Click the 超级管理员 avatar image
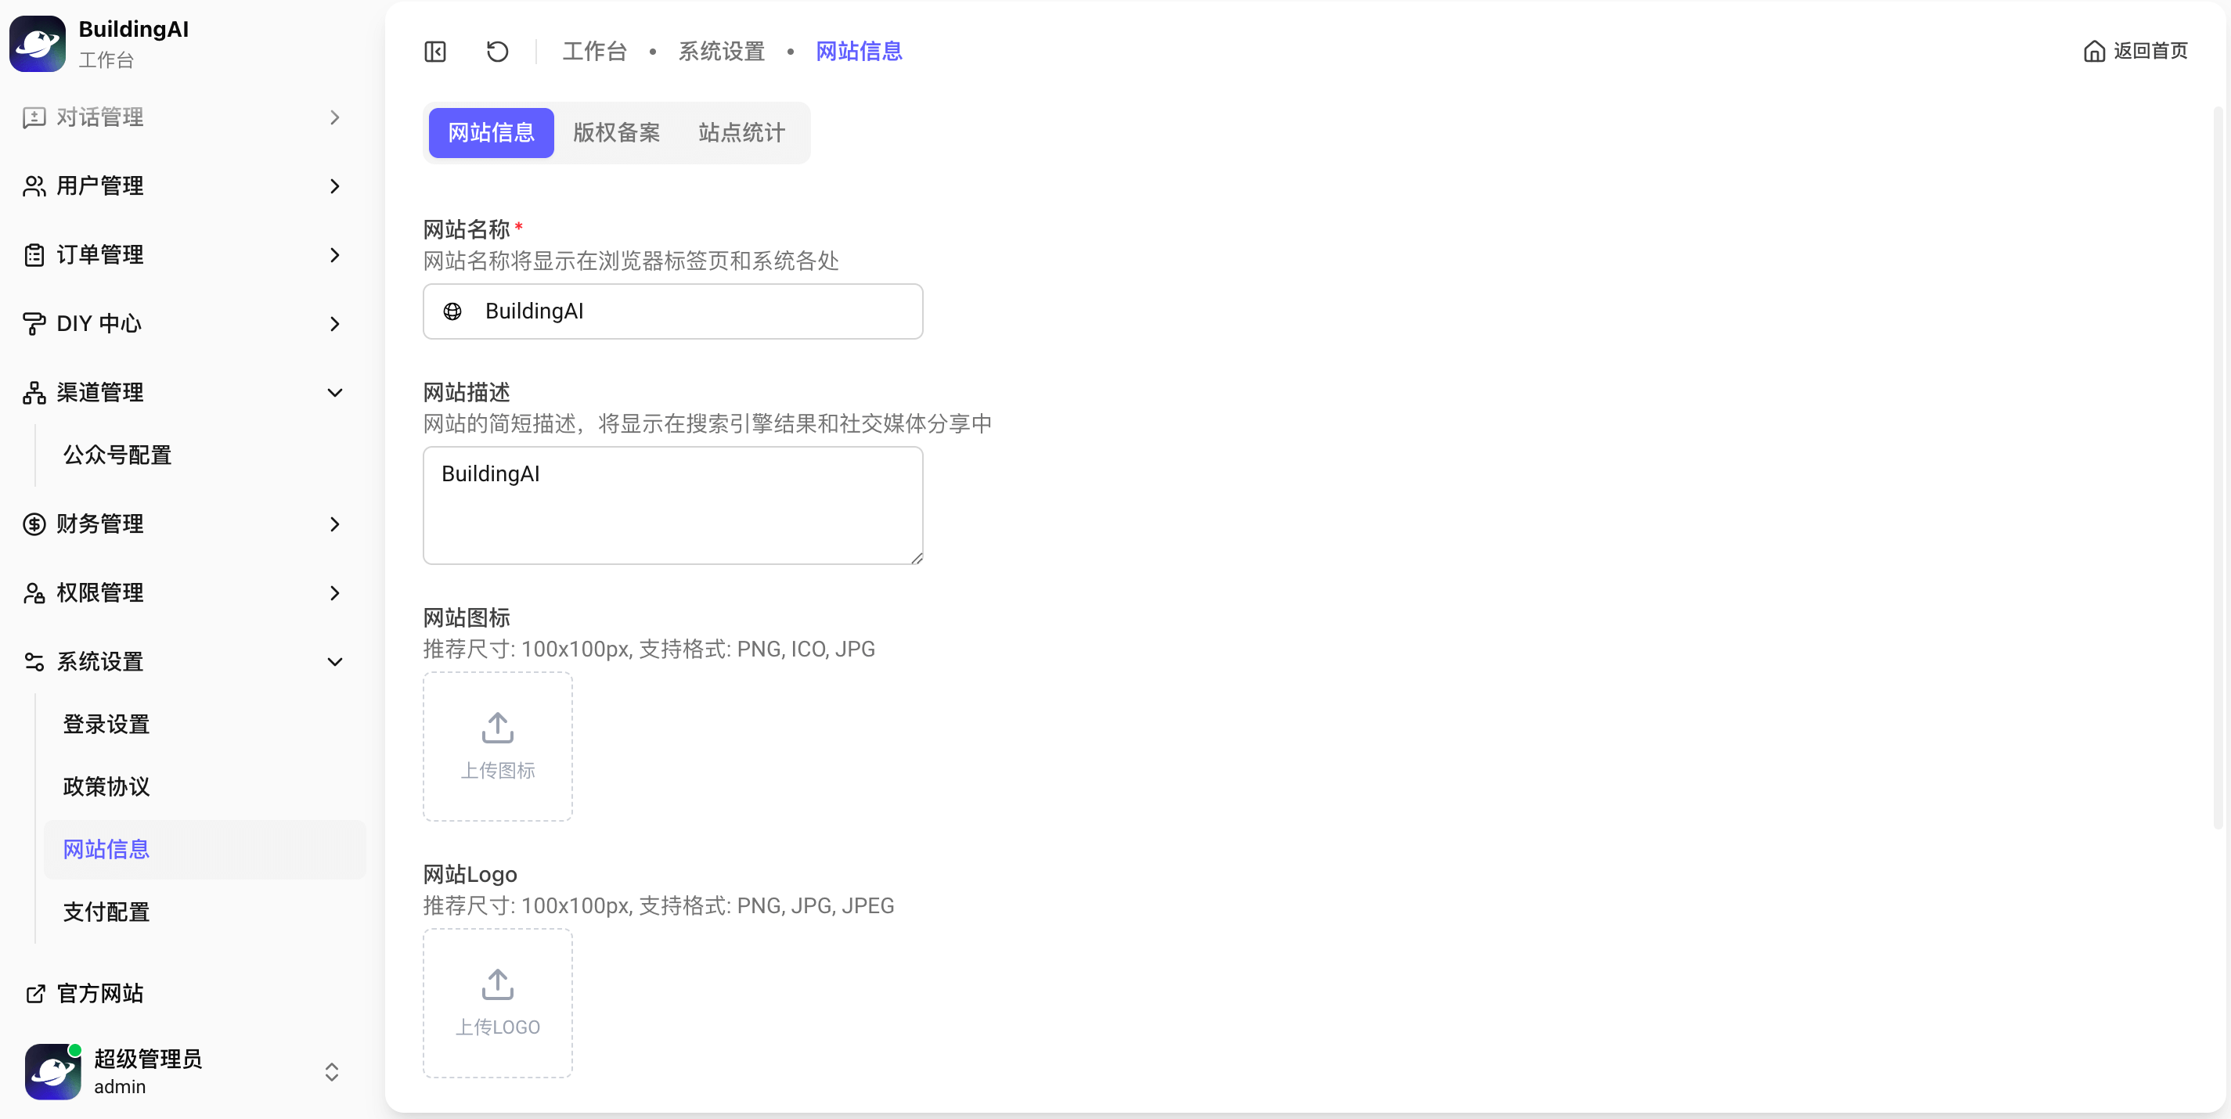 click(x=52, y=1071)
